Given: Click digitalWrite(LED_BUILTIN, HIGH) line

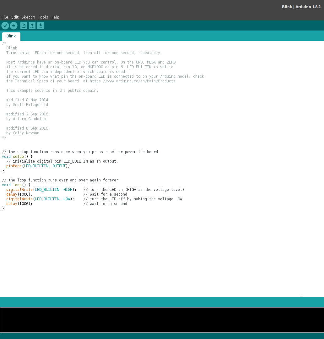Looking at the screenshot, I should 41,190.
